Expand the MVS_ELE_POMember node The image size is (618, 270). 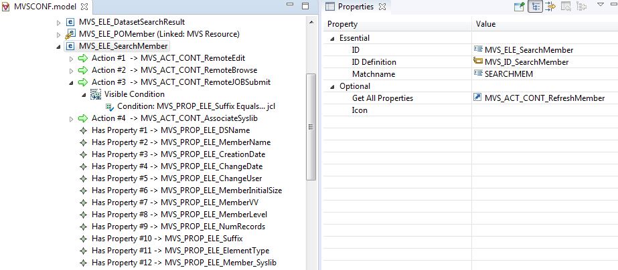tap(59, 35)
